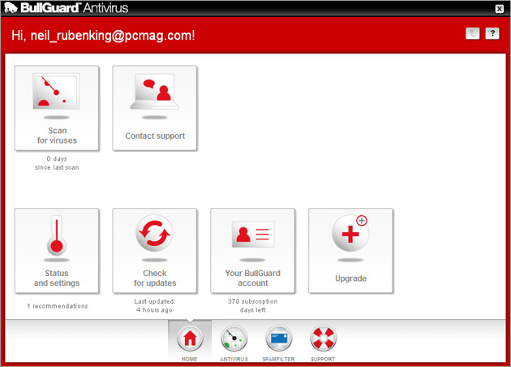Open Your BullGuard account tile

point(253,251)
